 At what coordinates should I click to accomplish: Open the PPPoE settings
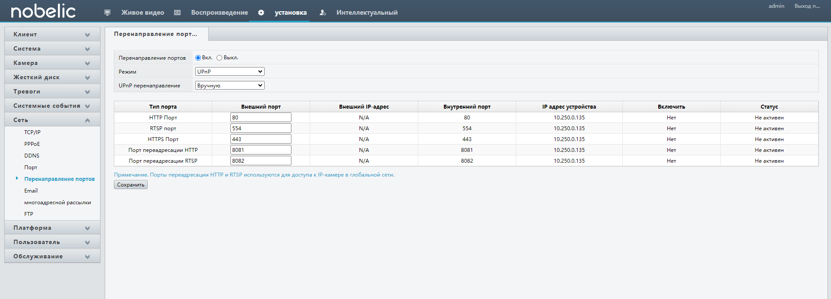point(32,144)
